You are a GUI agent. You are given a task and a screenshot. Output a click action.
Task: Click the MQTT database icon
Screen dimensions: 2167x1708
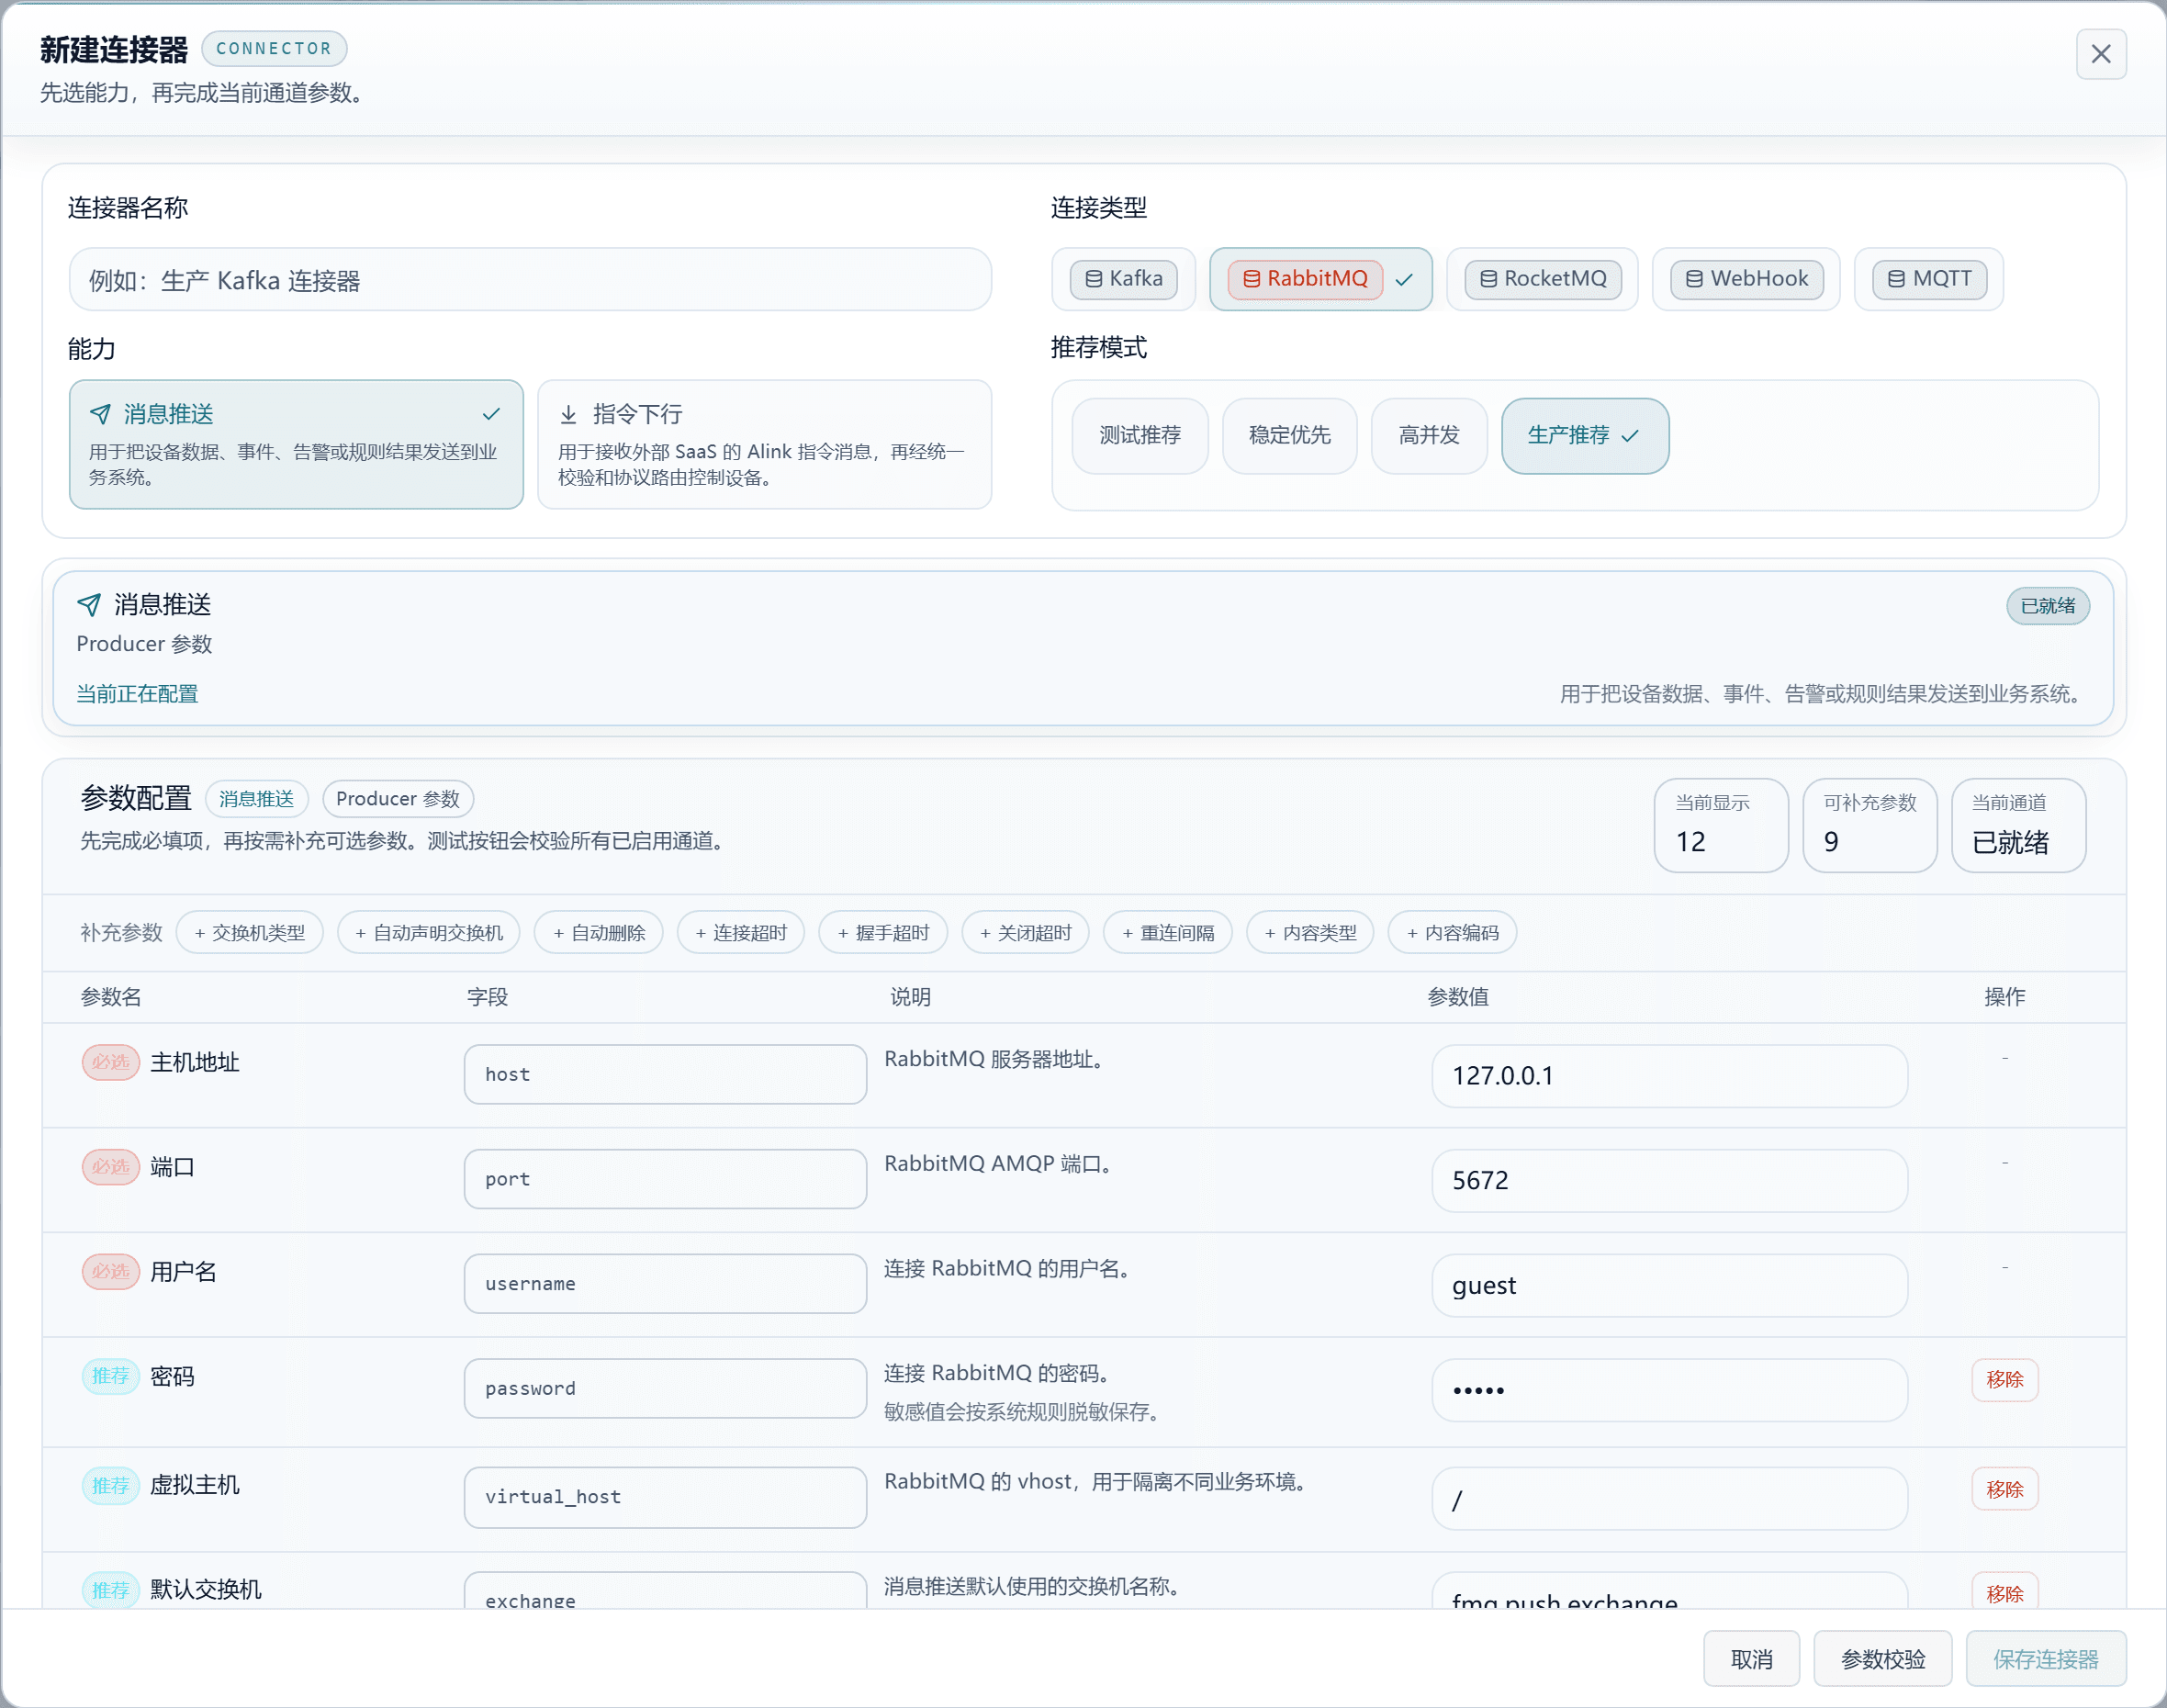(1896, 279)
